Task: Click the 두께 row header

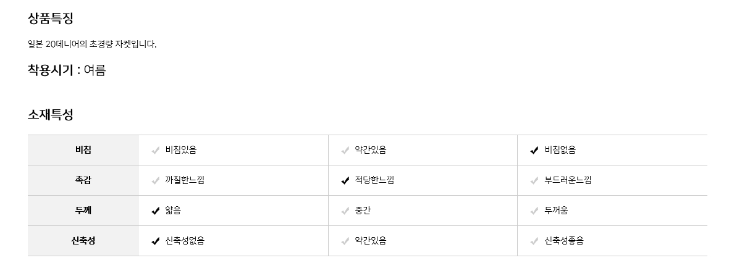Action: click(83, 211)
